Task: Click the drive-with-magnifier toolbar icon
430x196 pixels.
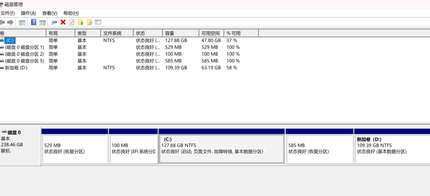Action: pos(54,22)
